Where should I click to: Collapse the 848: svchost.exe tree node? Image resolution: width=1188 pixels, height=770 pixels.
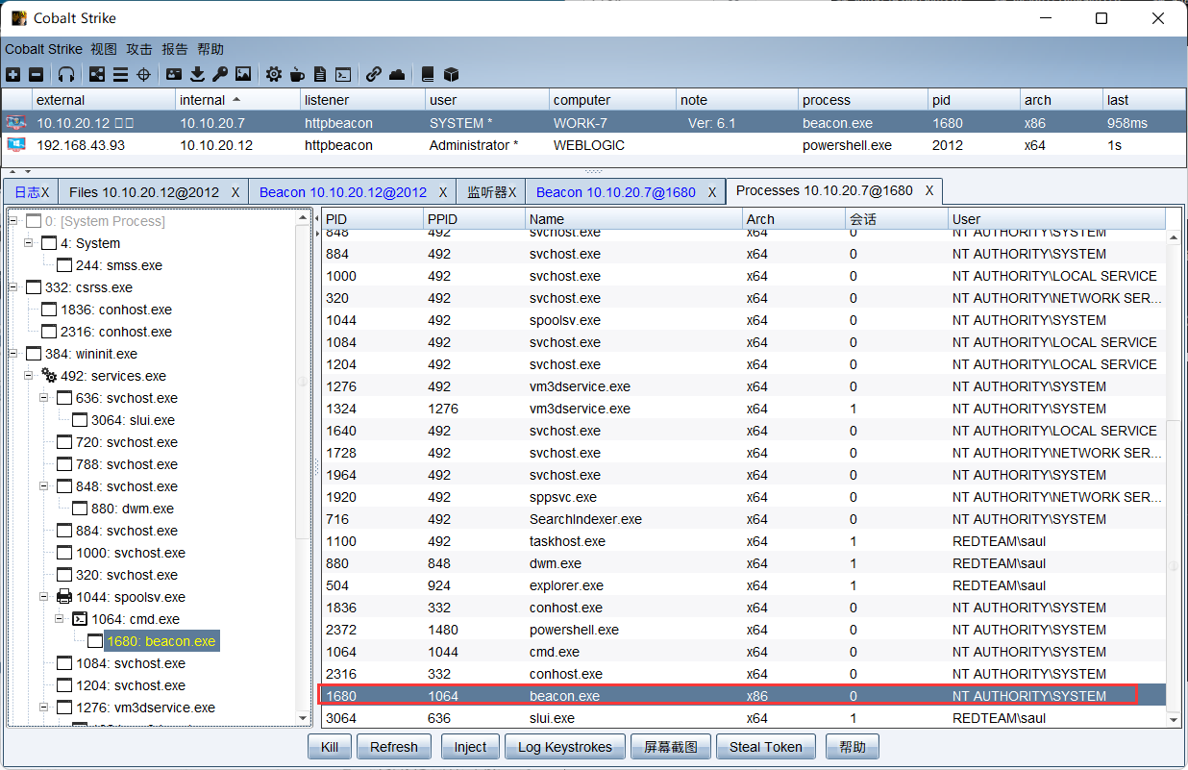pos(44,486)
